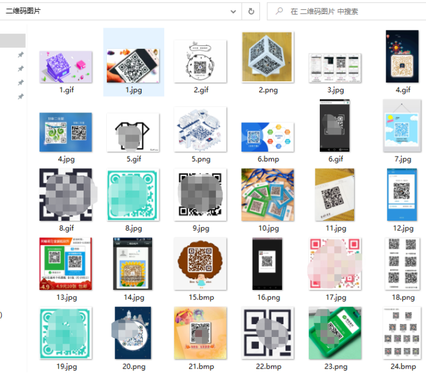Click the 7.jpg file name
This screenshot has height=373, width=426.
403,159
